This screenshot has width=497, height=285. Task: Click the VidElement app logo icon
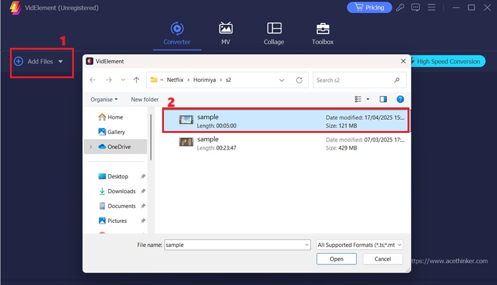[x=15, y=7]
